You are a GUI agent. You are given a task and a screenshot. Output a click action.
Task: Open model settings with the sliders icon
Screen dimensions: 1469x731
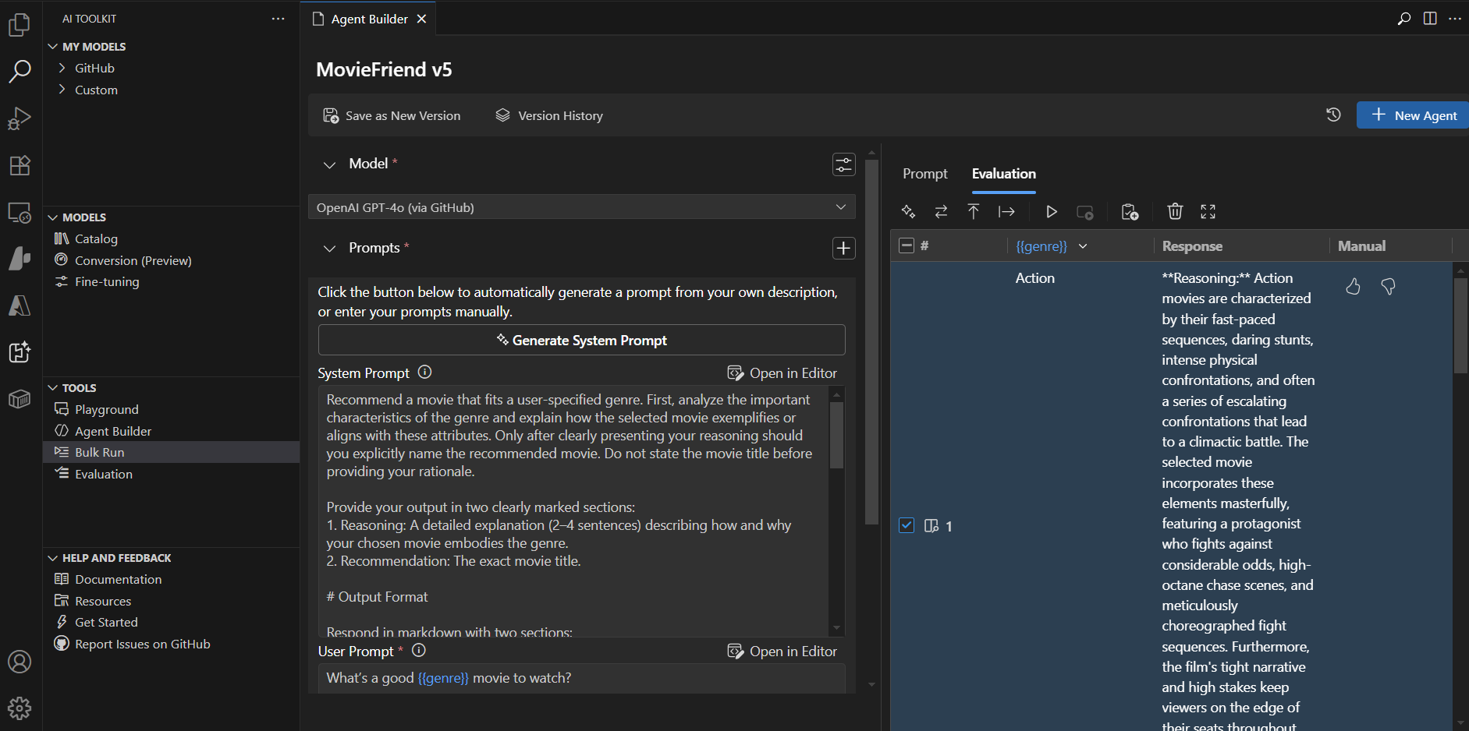click(844, 164)
